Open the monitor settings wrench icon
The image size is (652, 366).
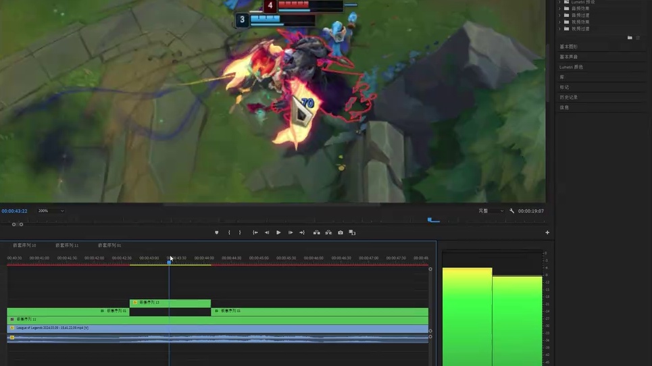(512, 211)
